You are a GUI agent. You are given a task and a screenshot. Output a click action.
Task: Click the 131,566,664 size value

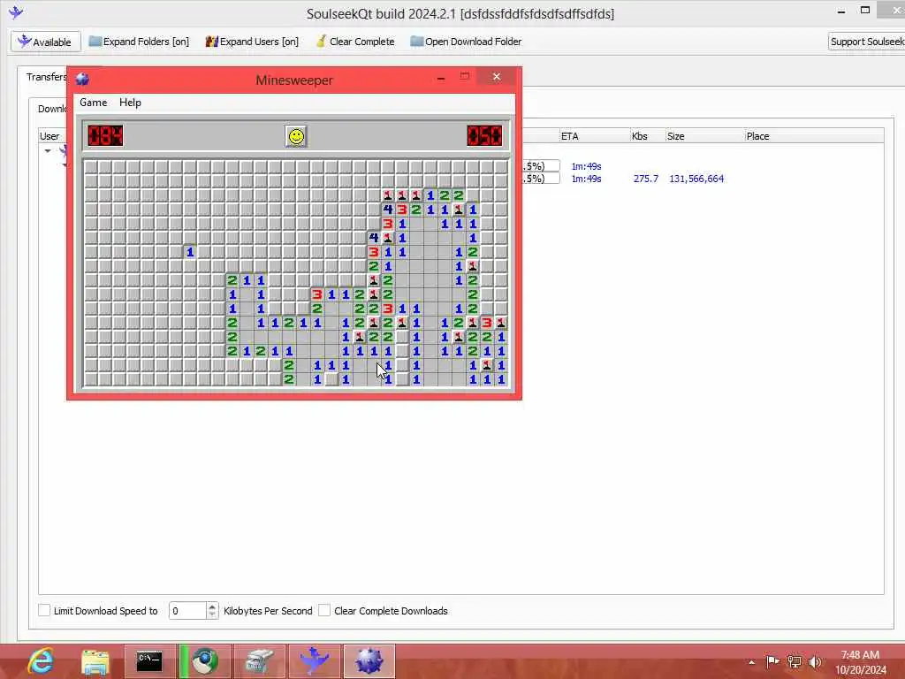[x=696, y=179]
